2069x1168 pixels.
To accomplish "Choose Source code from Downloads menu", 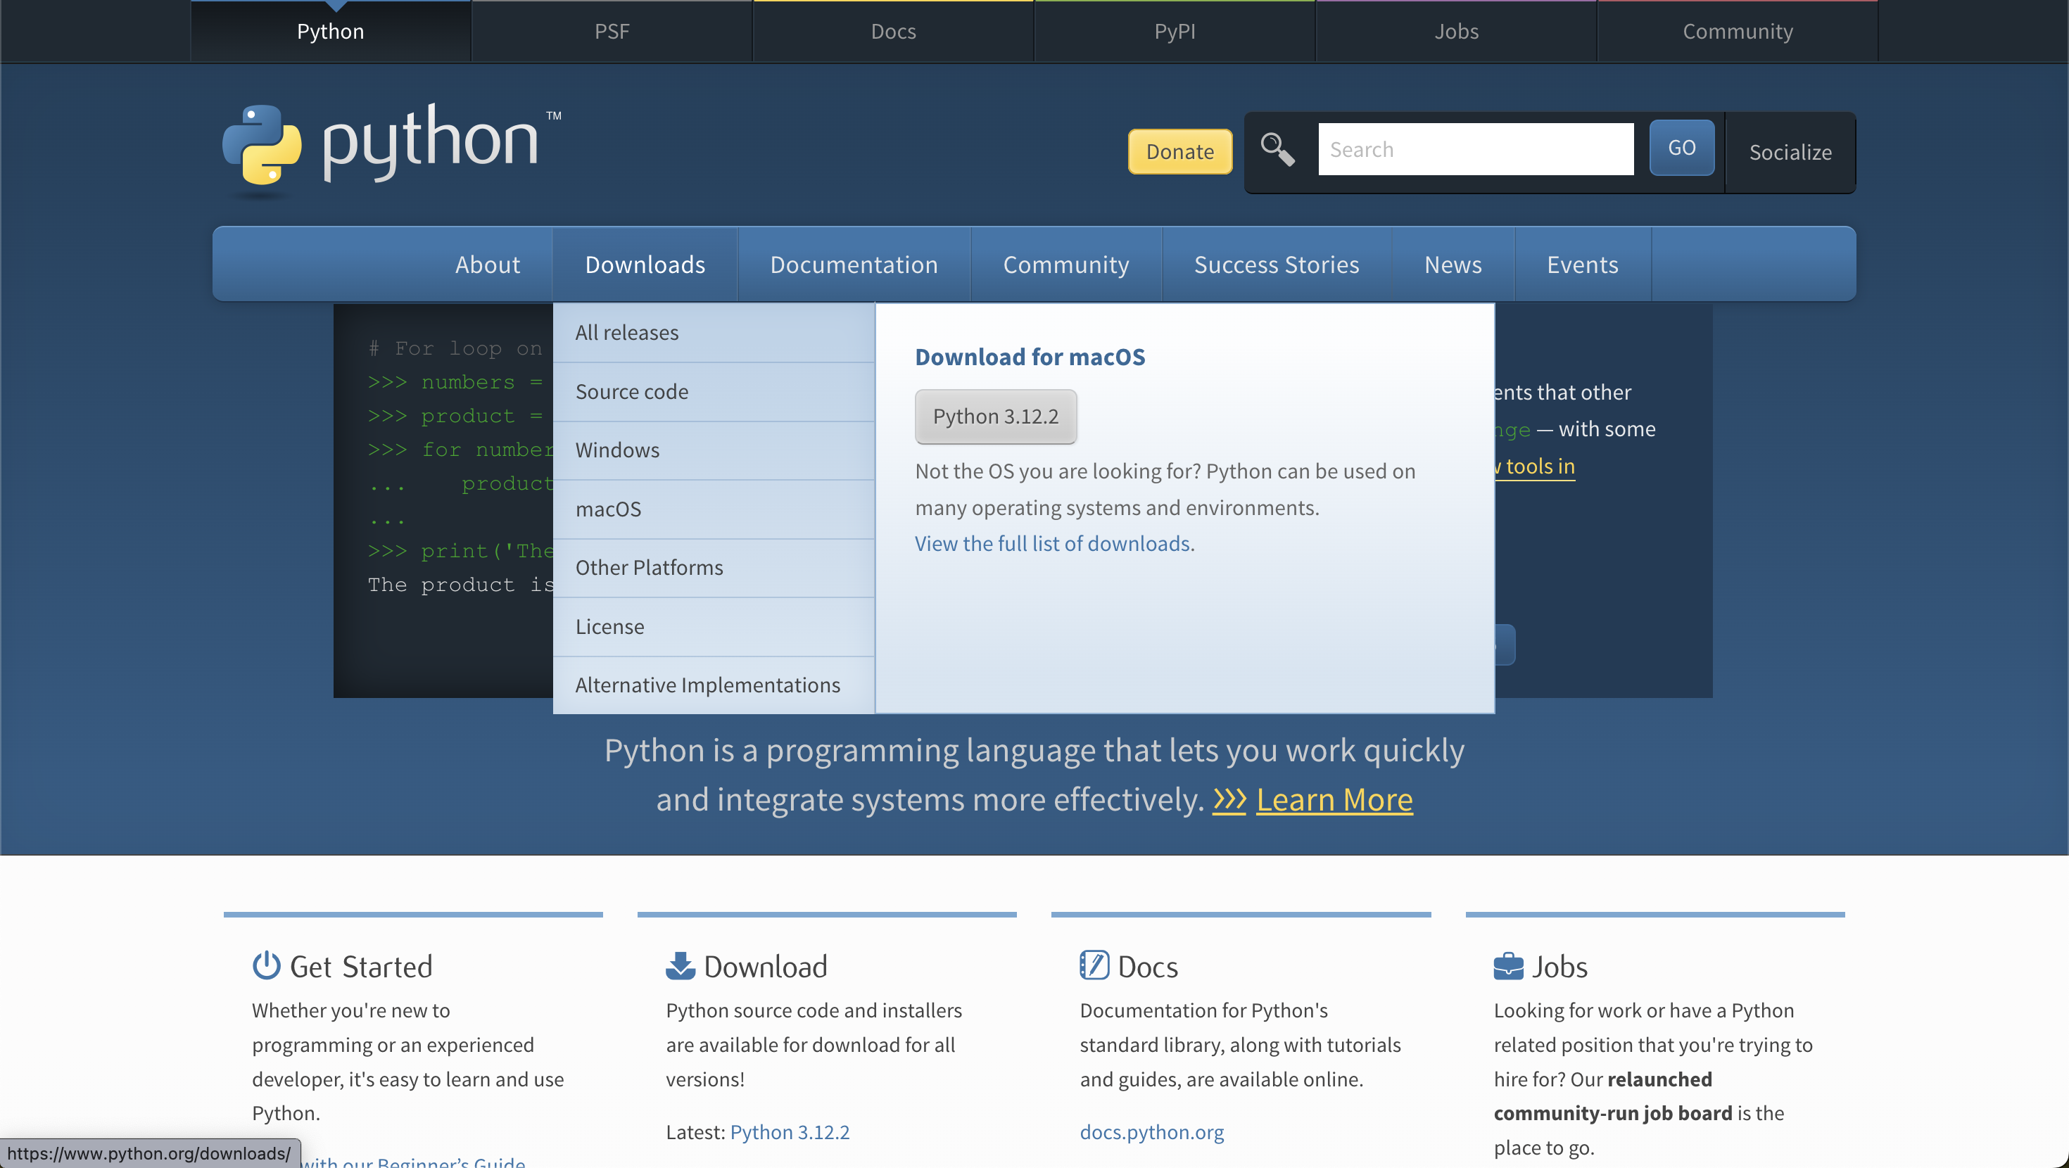I will point(631,391).
